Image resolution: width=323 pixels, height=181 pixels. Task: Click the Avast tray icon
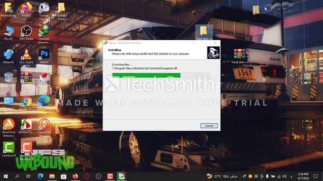pyautogui.click(x=250, y=176)
